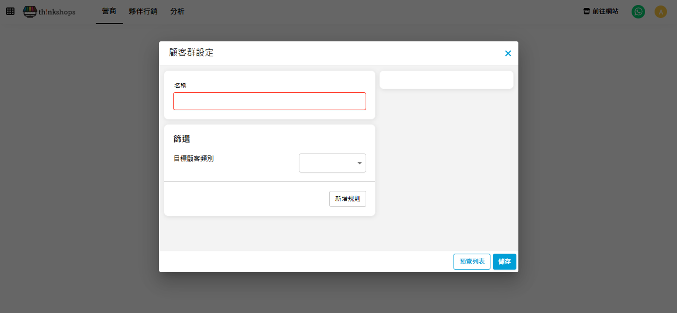Click the thinkshops logo
677x313 pixels.
[49, 12]
